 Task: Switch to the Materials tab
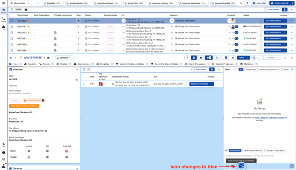tap(249, 64)
